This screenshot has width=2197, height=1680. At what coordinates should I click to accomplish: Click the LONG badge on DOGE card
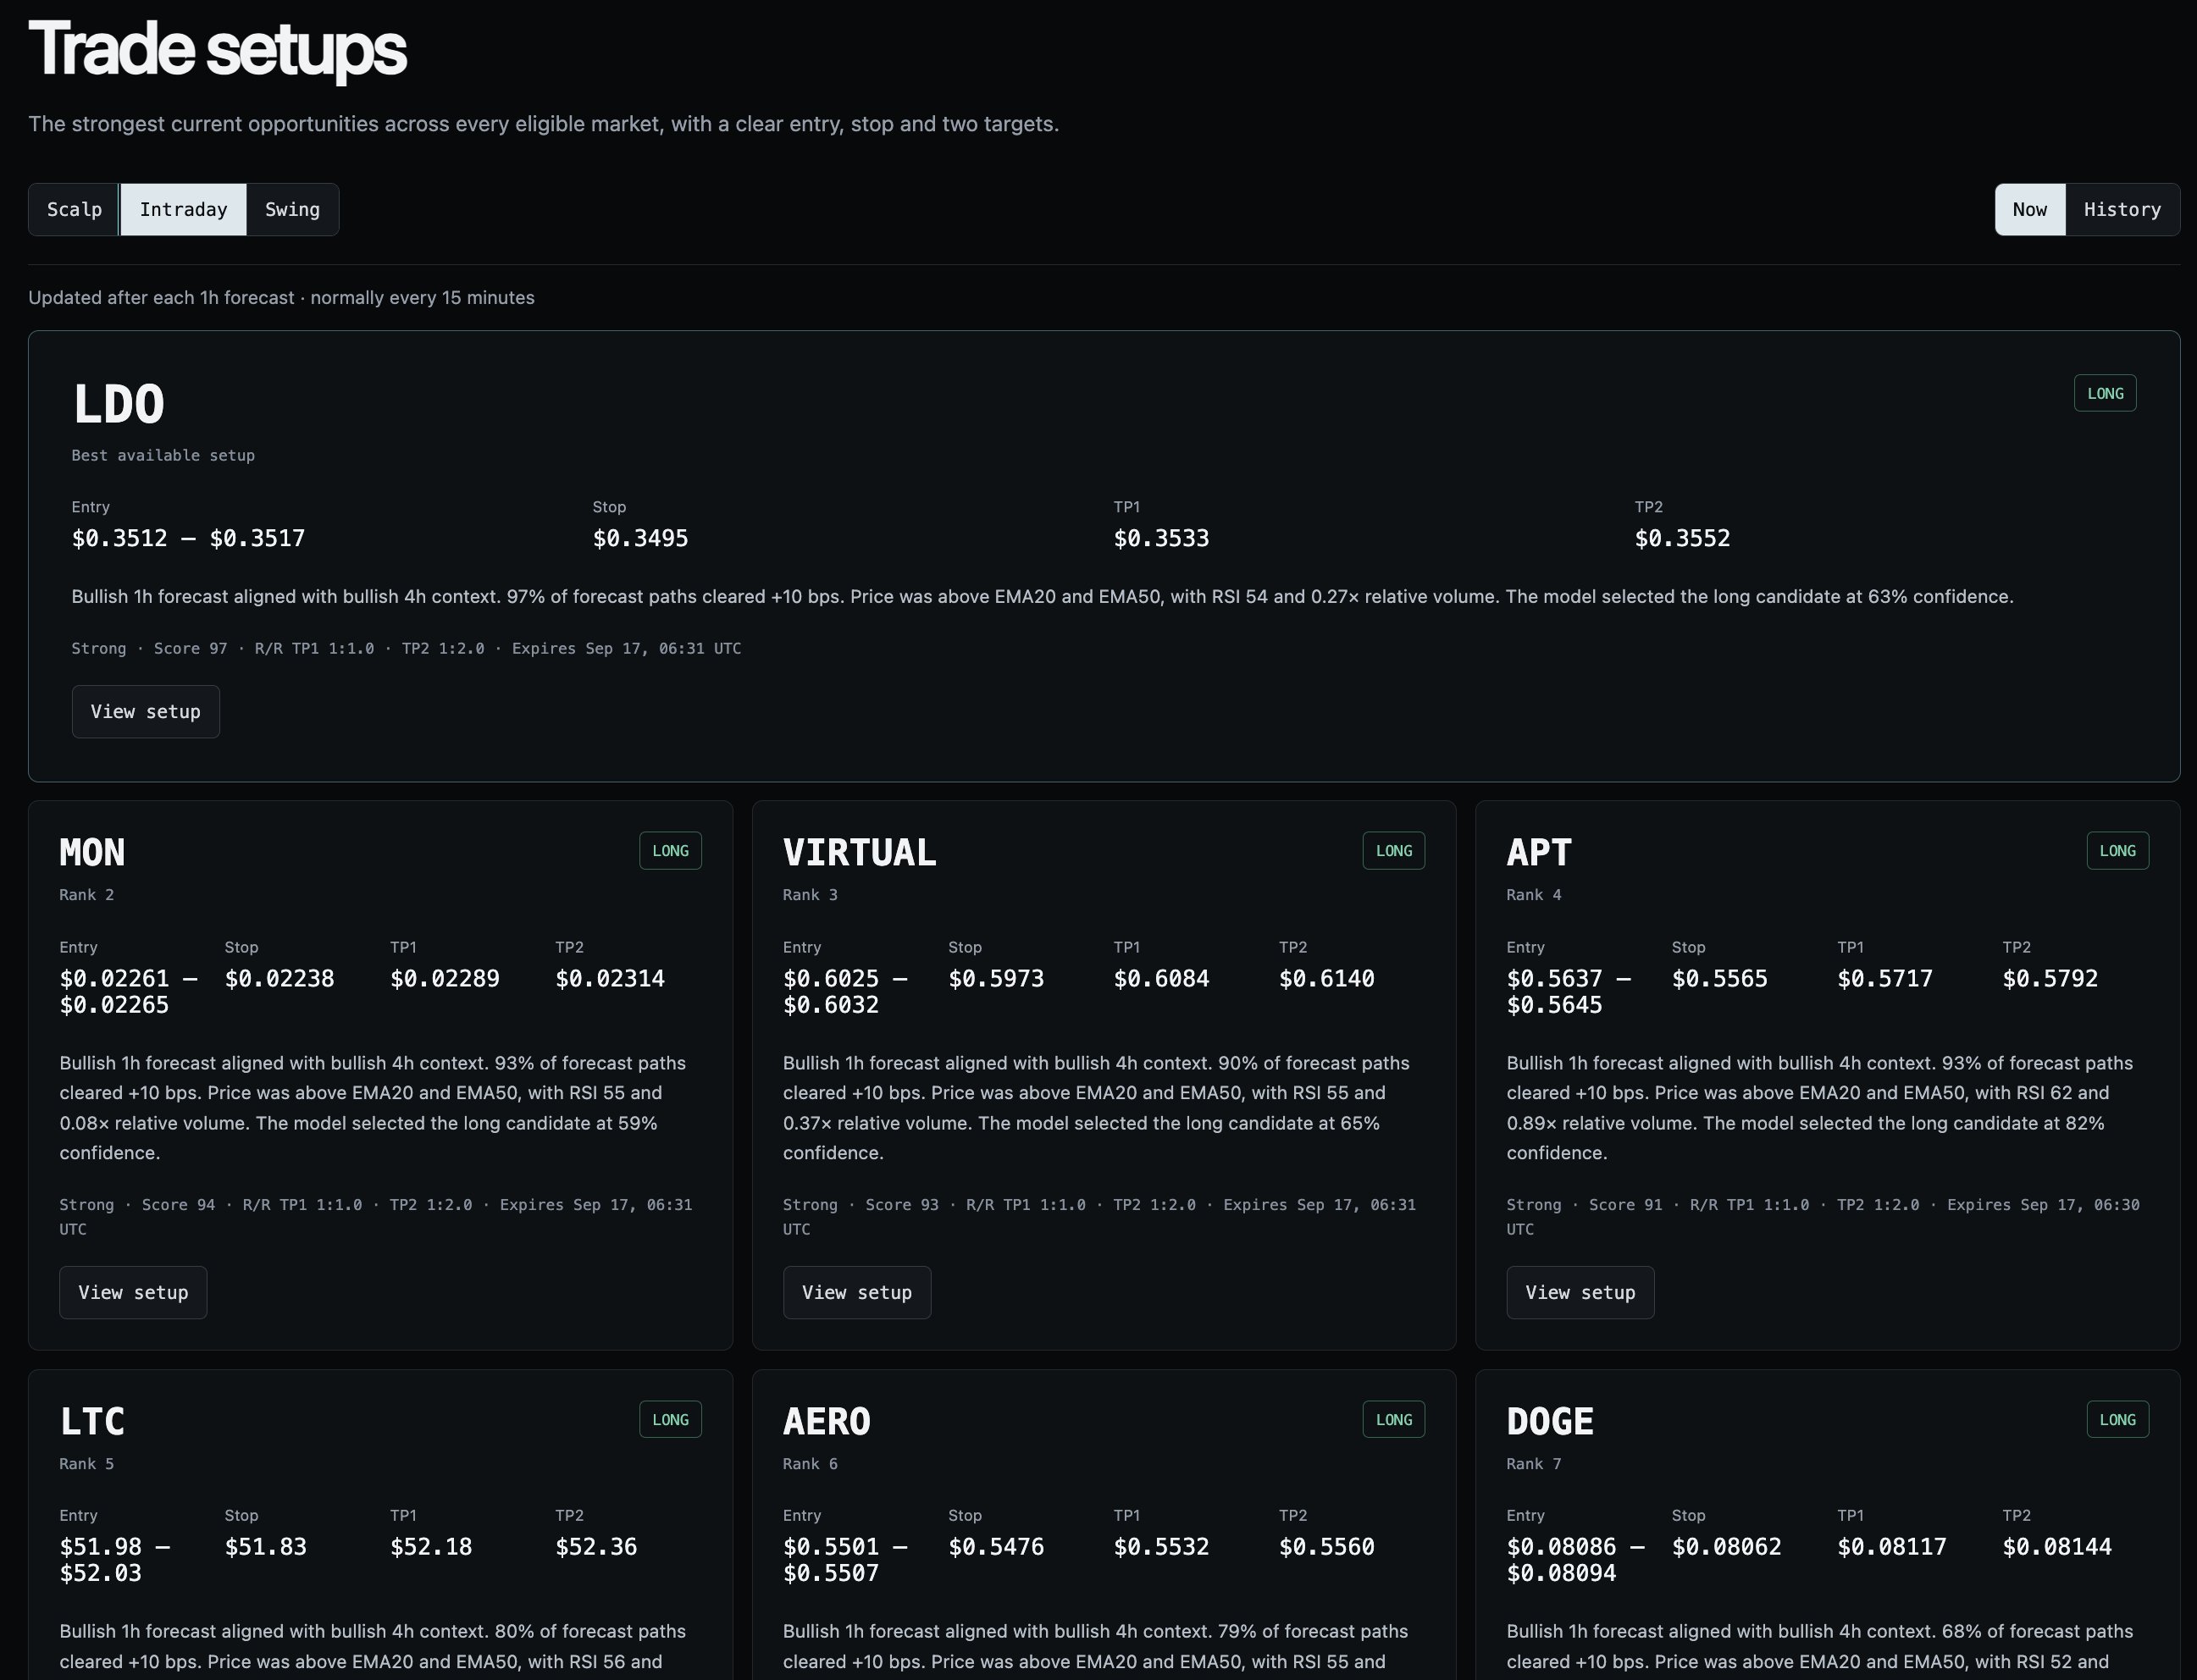pos(2117,1419)
